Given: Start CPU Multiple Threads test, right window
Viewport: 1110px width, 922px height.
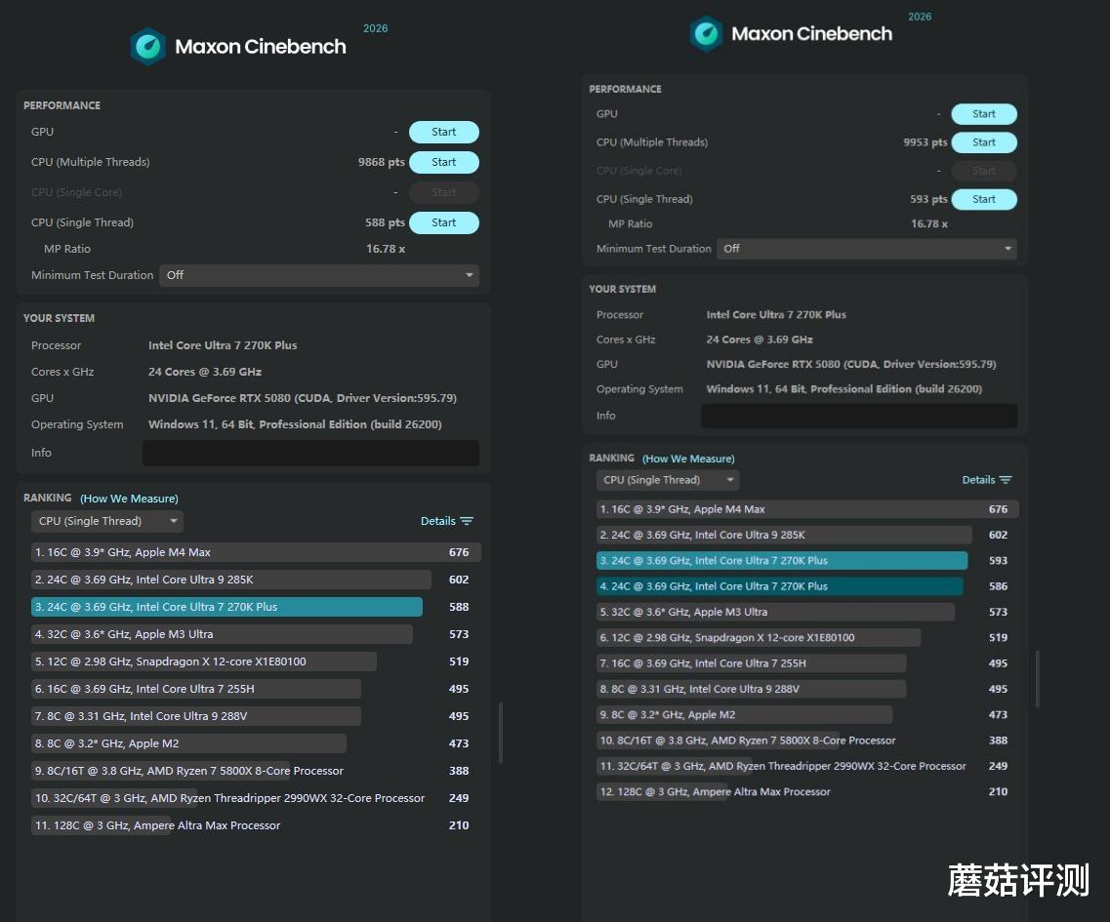Looking at the screenshot, I should 984,142.
